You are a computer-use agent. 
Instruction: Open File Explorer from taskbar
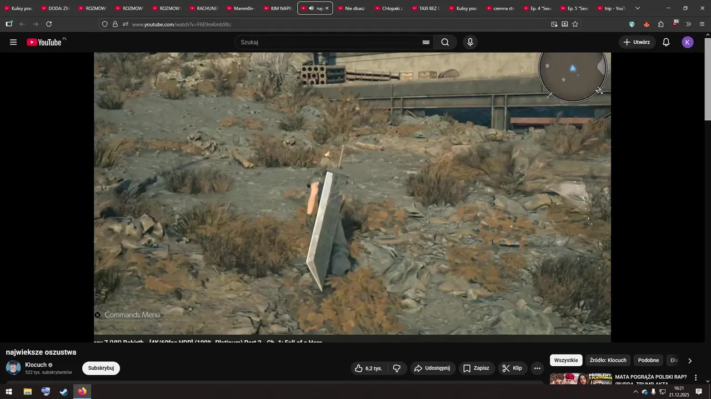[27, 392]
